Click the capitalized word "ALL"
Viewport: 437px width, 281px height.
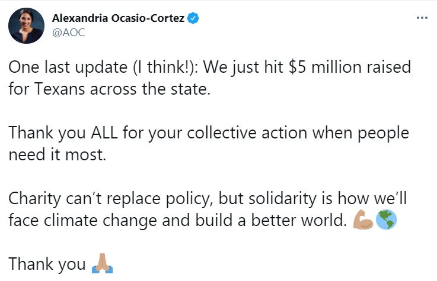[104, 133]
